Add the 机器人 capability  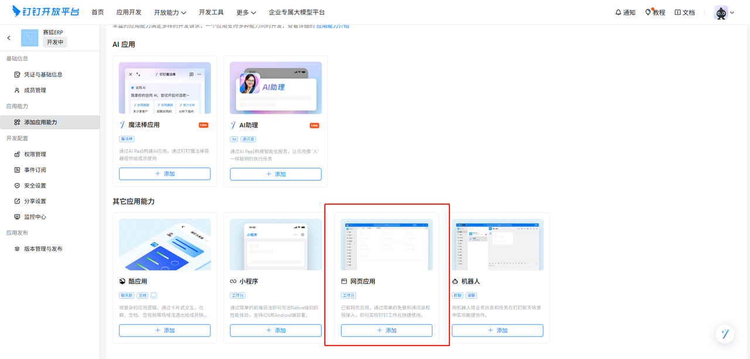[x=497, y=331]
